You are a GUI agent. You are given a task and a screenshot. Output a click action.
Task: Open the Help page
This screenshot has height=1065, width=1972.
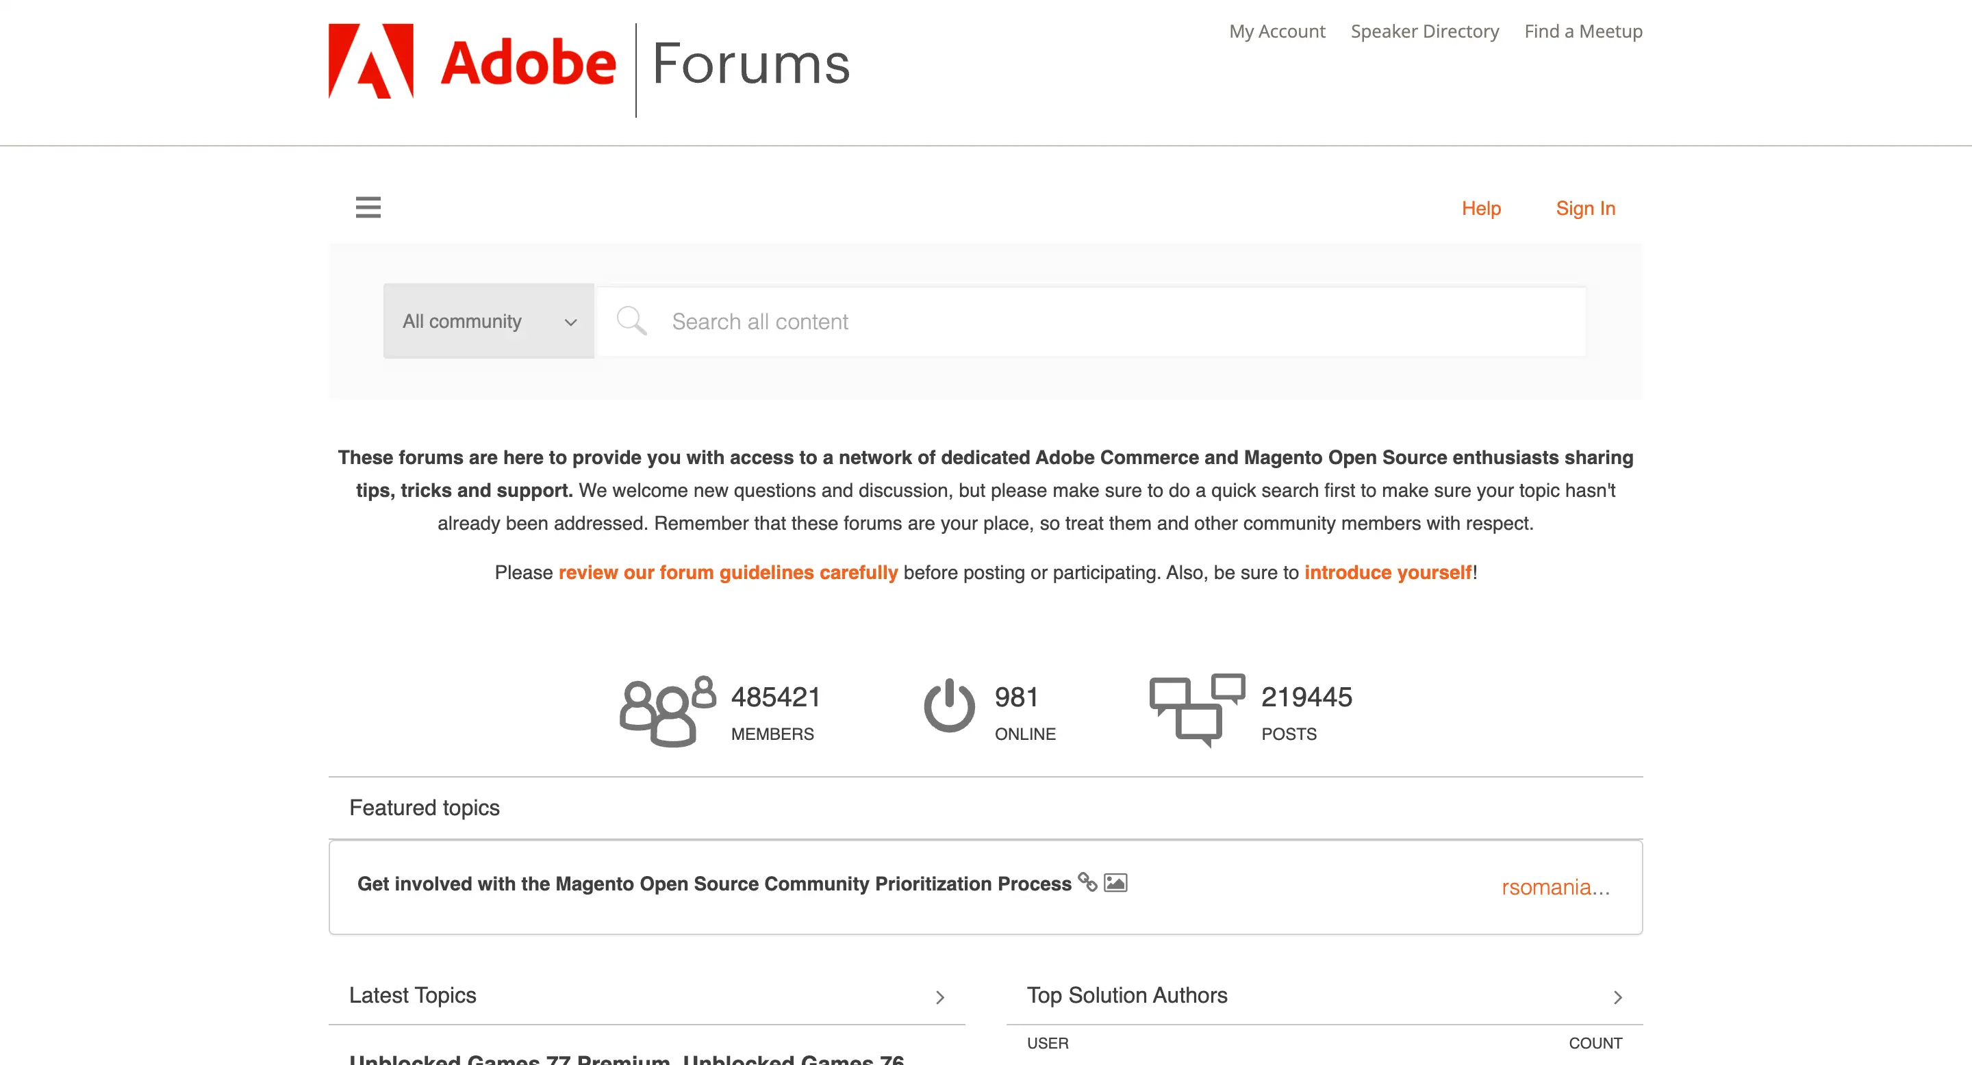click(x=1481, y=207)
